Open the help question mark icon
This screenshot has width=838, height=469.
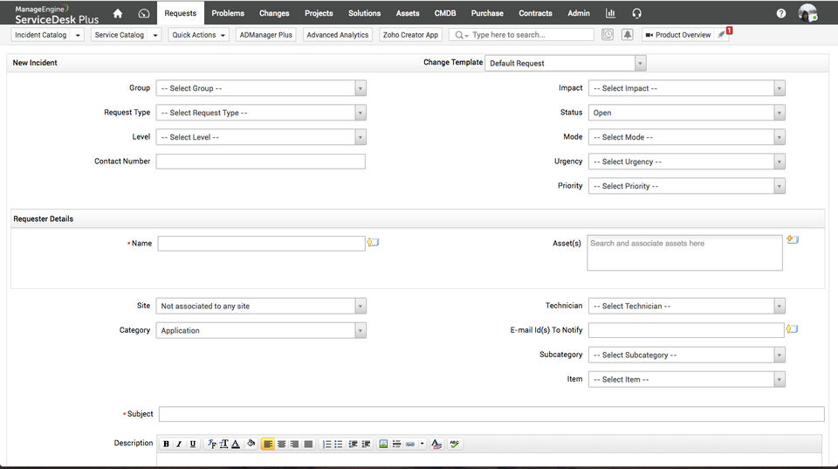tap(780, 13)
